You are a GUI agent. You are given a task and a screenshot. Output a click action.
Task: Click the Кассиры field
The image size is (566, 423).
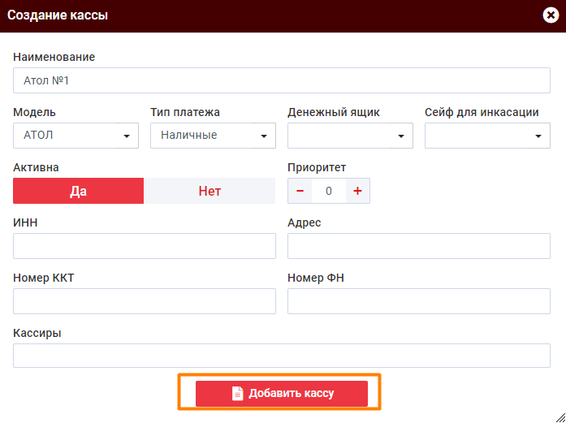click(282, 356)
